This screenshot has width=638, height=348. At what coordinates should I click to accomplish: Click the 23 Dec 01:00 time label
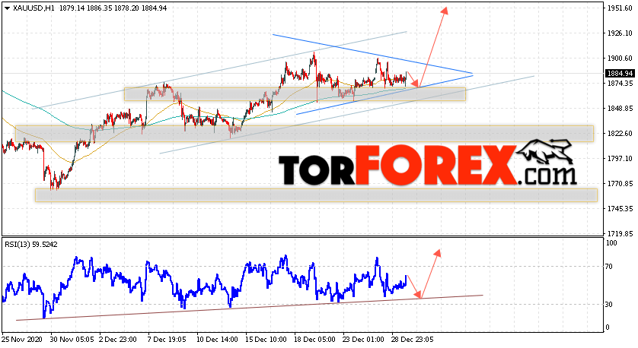364,340
